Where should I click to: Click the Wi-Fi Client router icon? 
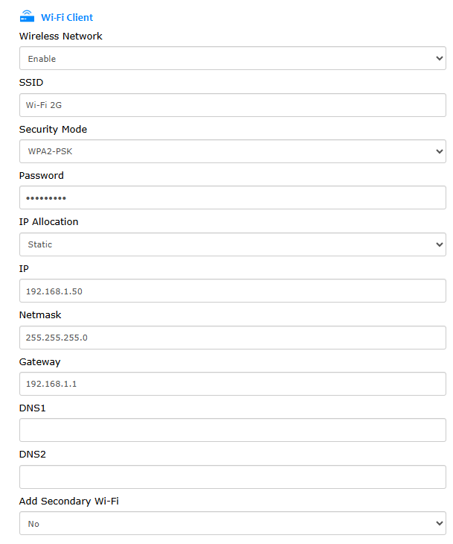click(27, 16)
